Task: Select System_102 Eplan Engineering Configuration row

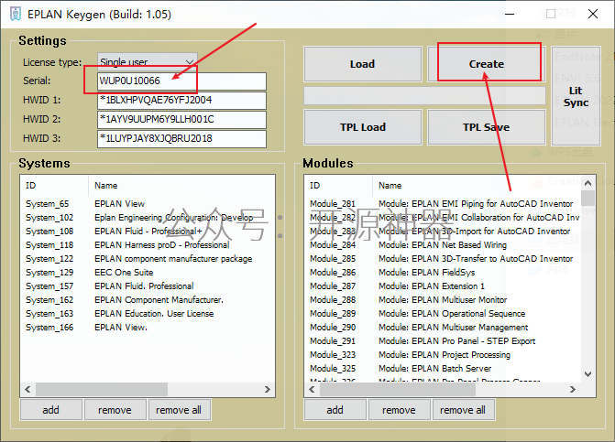Action: [x=148, y=218]
